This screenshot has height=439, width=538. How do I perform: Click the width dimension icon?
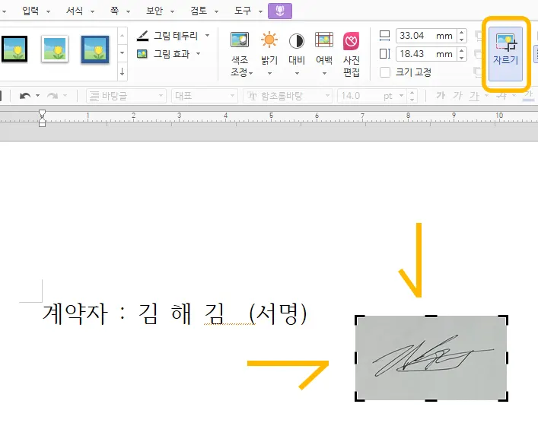(x=384, y=36)
